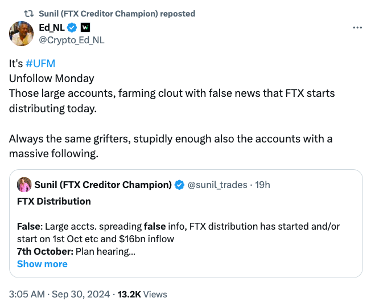Click the "FTX Distribution" heading in the quote
The width and height of the screenshot is (371, 306).
[54, 201]
